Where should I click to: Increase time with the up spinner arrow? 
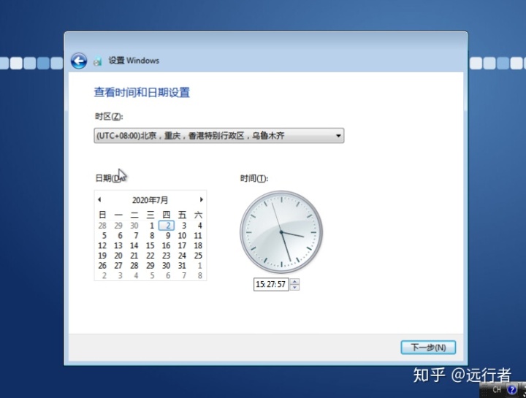(294, 281)
